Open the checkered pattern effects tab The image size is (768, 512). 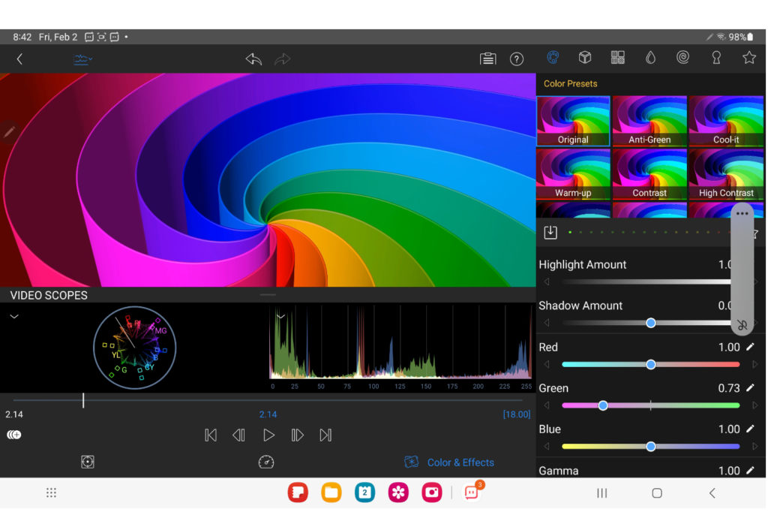pos(618,58)
